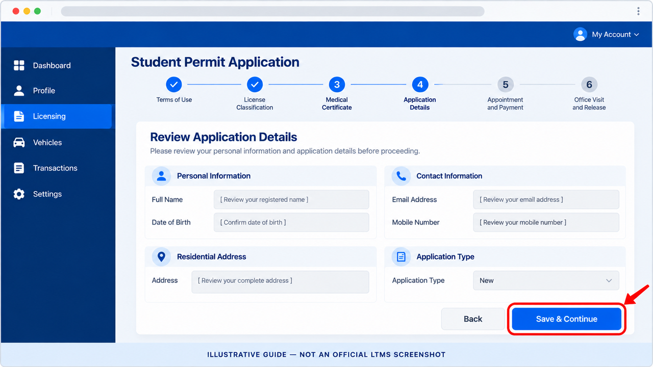Open Settings in the sidebar
This screenshot has height=367, width=653.
(57, 194)
